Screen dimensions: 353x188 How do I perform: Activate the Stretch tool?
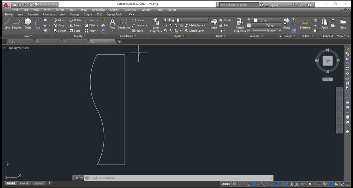tap(60, 31)
